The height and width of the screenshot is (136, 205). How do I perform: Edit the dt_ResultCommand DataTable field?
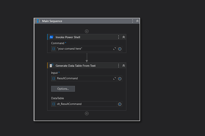[86, 104]
